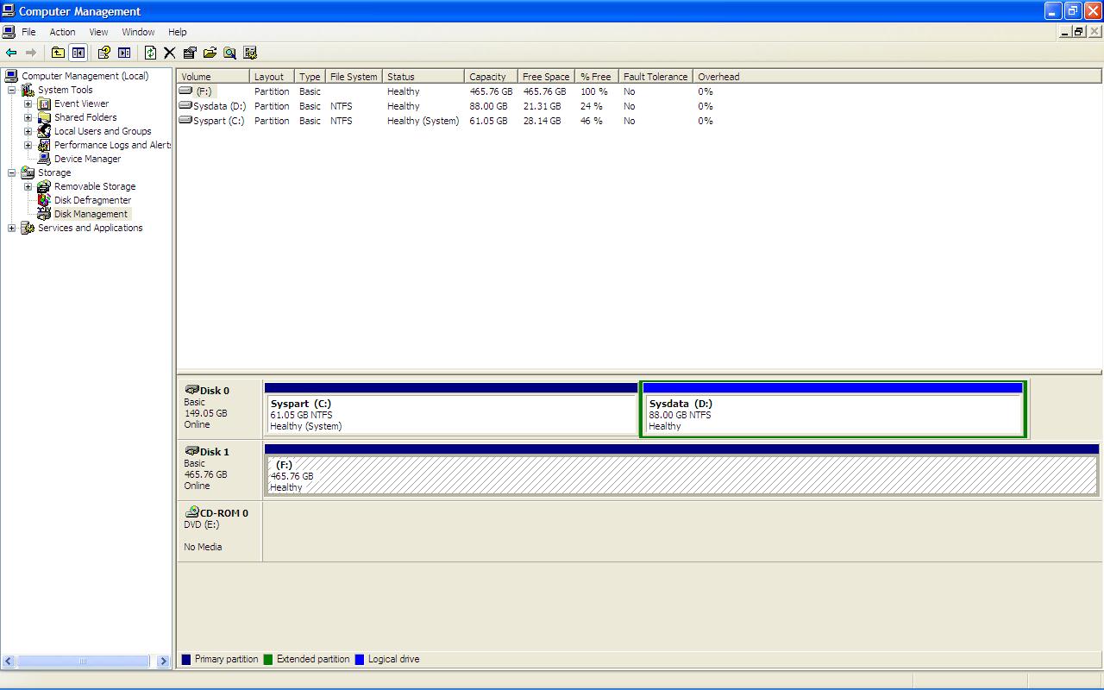The height and width of the screenshot is (690, 1104).
Task: Open Properties from the toolbar icon
Action: (x=190, y=53)
